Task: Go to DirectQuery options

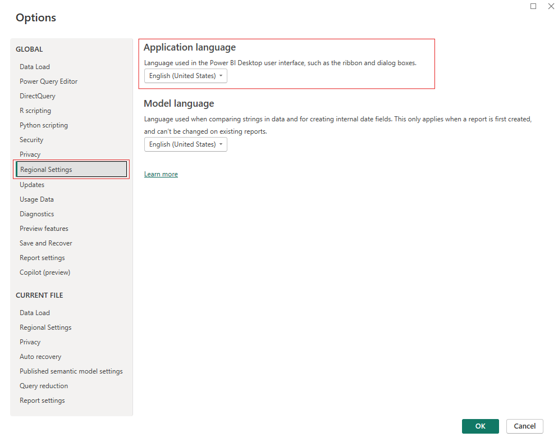Action: 38,95
